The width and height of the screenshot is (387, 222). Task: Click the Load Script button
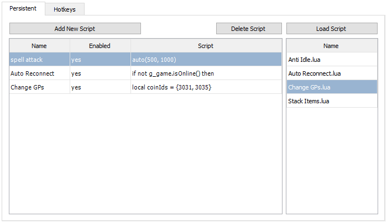tap(332, 29)
